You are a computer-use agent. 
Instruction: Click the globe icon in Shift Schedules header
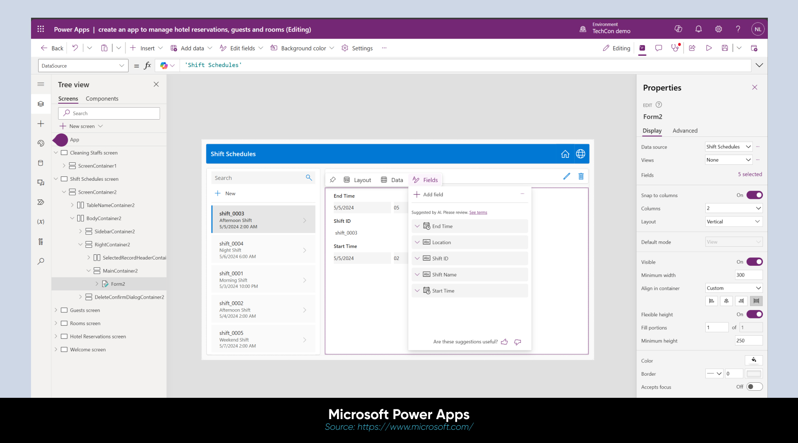[x=581, y=154]
